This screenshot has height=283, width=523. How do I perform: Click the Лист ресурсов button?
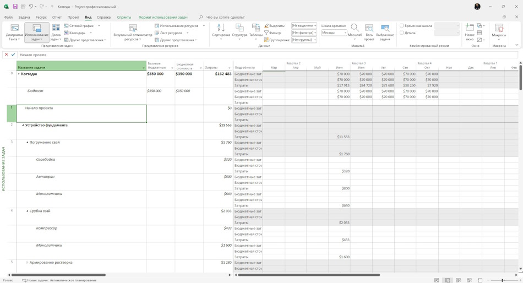pyautogui.click(x=171, y=32)
